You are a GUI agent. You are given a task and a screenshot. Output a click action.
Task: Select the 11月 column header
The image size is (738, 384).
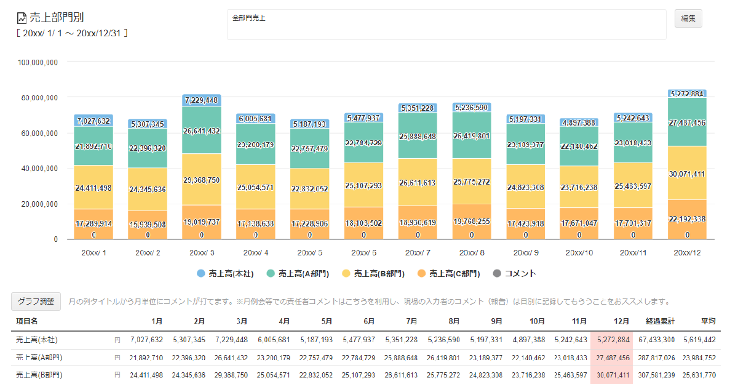point(579,321)
